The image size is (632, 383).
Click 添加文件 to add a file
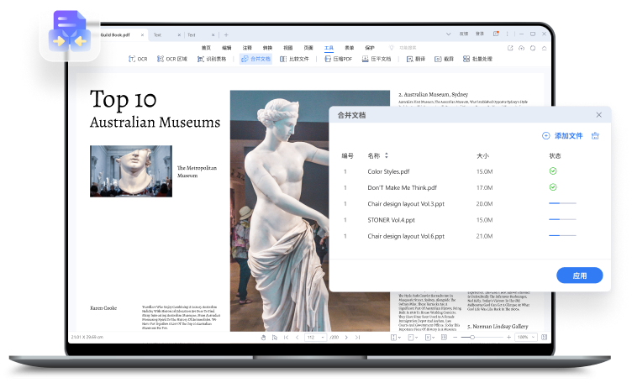[562, 135]
